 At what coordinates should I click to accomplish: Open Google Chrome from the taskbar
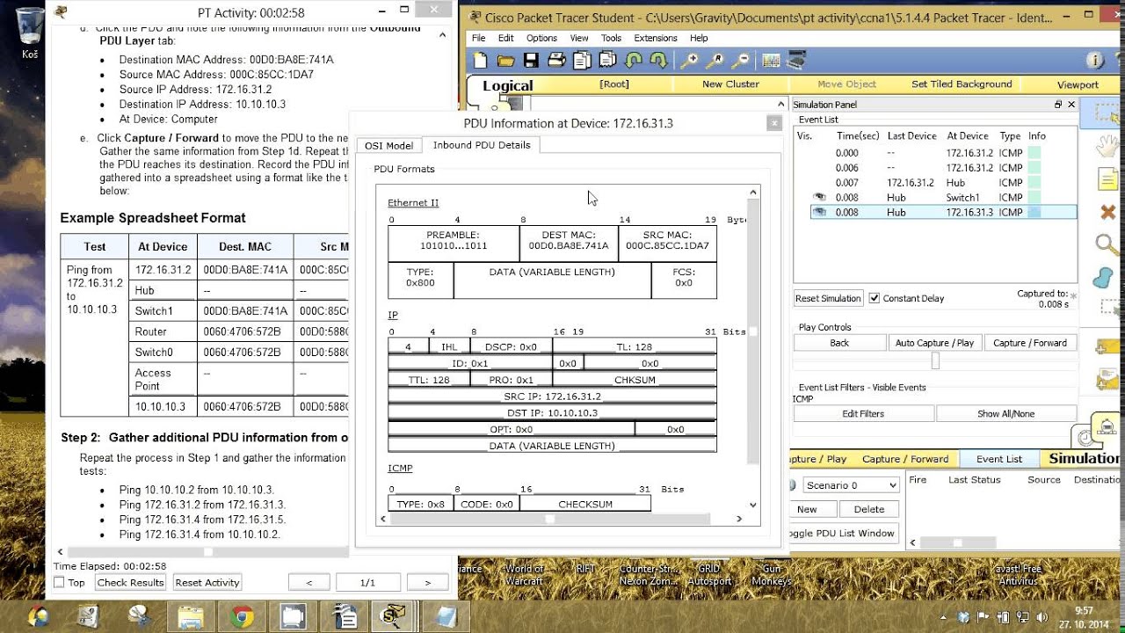(242, 616)
